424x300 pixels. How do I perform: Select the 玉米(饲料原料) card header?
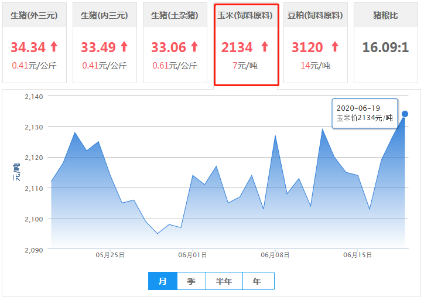245,16
